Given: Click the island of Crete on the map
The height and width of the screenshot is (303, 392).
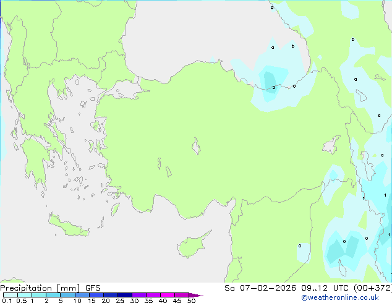Looking at the screenshot, I should tap(68, 225).
